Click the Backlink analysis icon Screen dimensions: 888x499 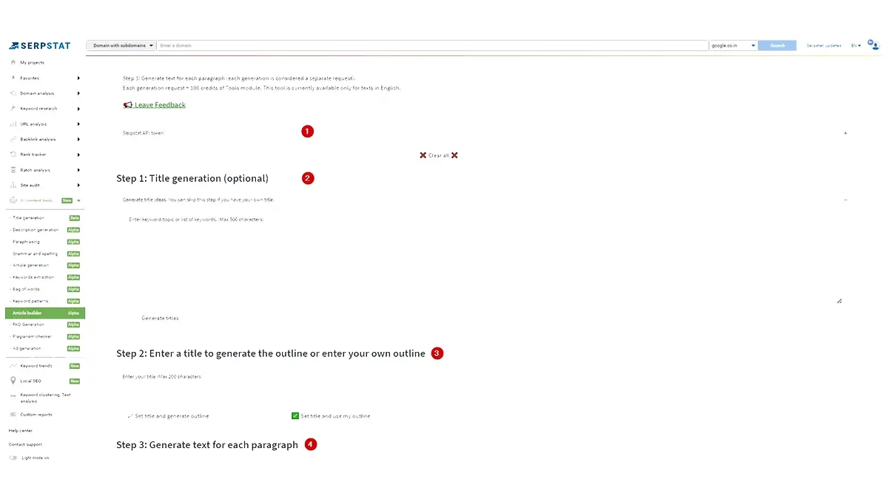pyautogui.click(x=13, y=139)
